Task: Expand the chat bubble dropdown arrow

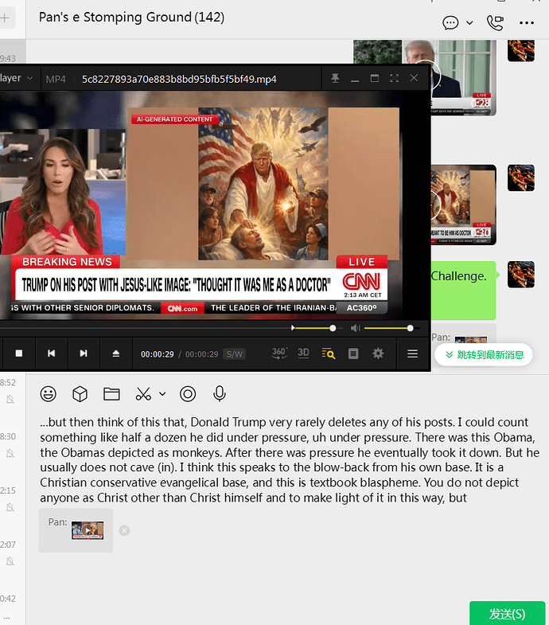Action: point(469,23)
